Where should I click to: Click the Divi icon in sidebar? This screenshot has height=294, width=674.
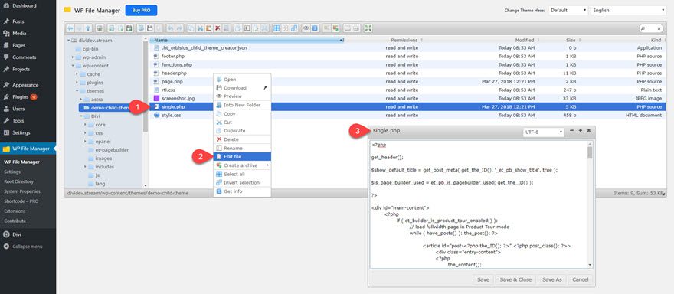[6, 234]
